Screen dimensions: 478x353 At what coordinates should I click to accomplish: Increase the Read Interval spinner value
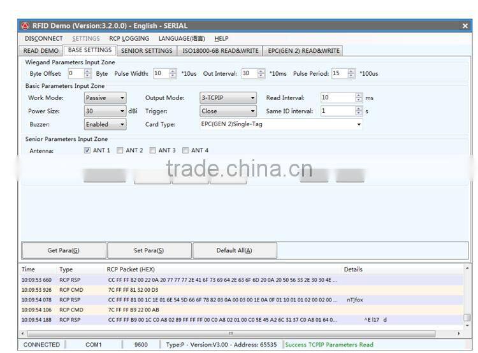(359, 96)
